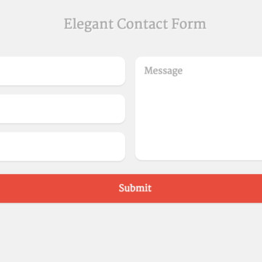Place cursor in empty area of Message box

coord(199,116)
